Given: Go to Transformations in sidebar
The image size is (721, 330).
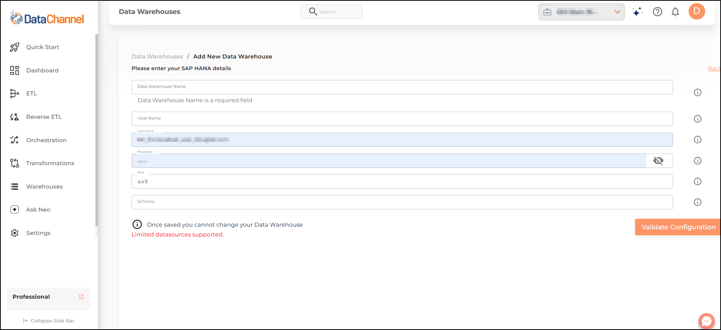Looking at the screenshot, I should 50,163.
